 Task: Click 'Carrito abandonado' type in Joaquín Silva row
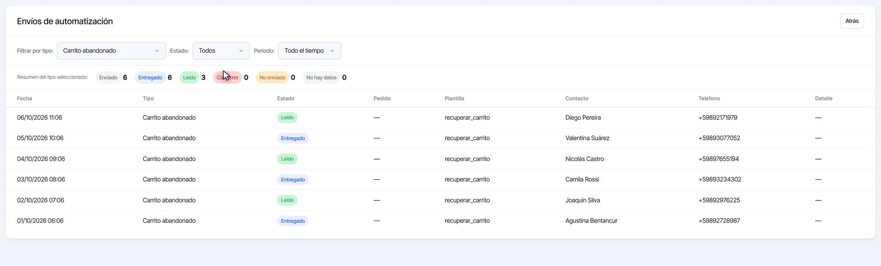[169, 200]
